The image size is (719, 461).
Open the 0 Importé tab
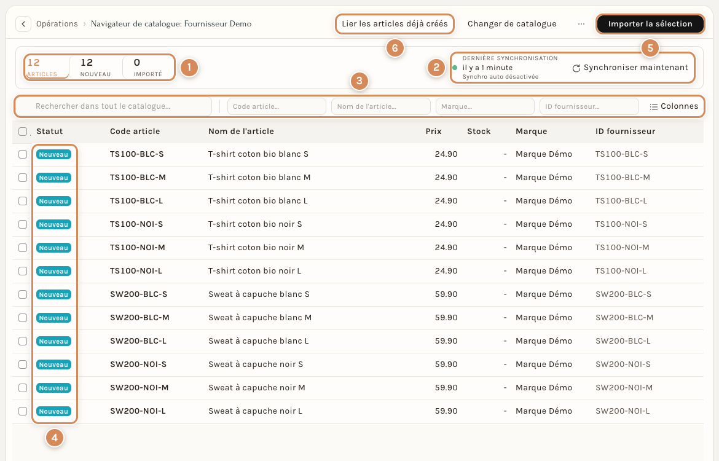pyautogui.click(x=148, y=68)
